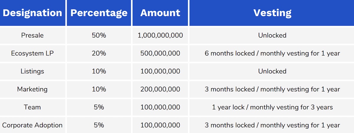This screenshot has height=133, width=354.
Task: Select the Listings designation cell
Action: point(32,71)
